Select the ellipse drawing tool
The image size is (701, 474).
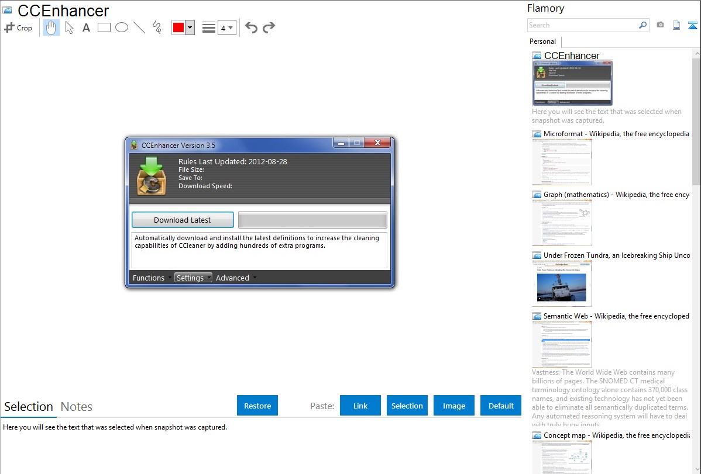pyautogui.click(x=122, y=27)
